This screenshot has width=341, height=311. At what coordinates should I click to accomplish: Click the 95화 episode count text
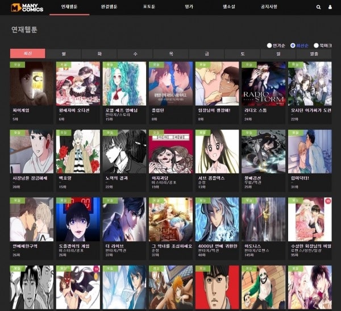click(x=294, y=255)
